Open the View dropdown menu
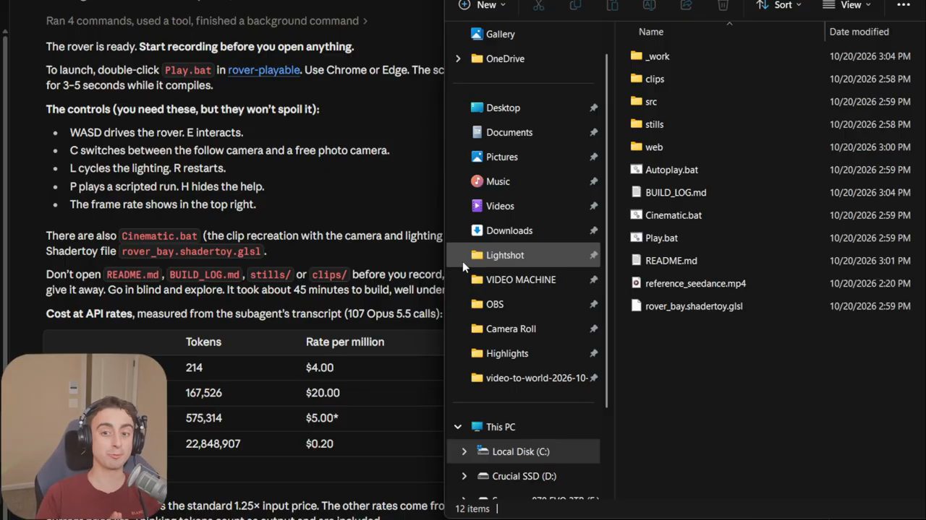Viewport: 926px width, 520px height. 846,5
